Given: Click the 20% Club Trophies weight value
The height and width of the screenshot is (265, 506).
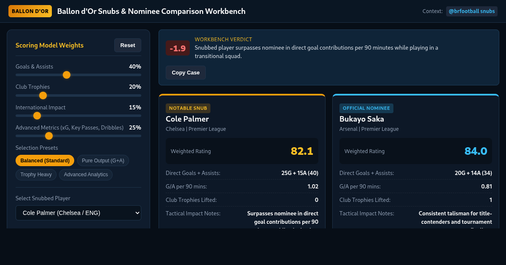Looking at the screenshot, I should coord(135,87).
